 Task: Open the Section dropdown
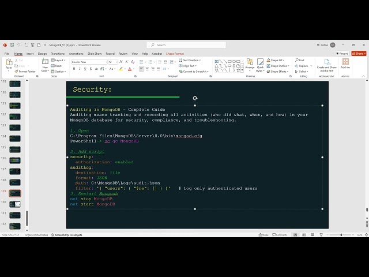coord(58,72)
